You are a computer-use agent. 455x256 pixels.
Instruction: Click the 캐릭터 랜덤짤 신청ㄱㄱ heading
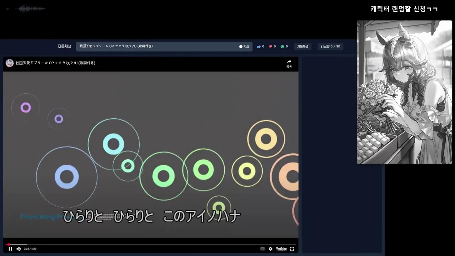point(404,9)
